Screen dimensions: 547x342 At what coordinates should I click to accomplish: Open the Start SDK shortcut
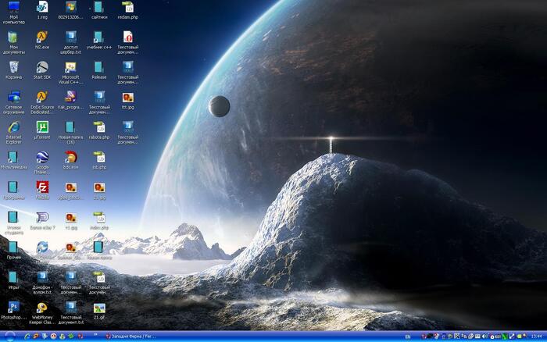pos(42,67)
